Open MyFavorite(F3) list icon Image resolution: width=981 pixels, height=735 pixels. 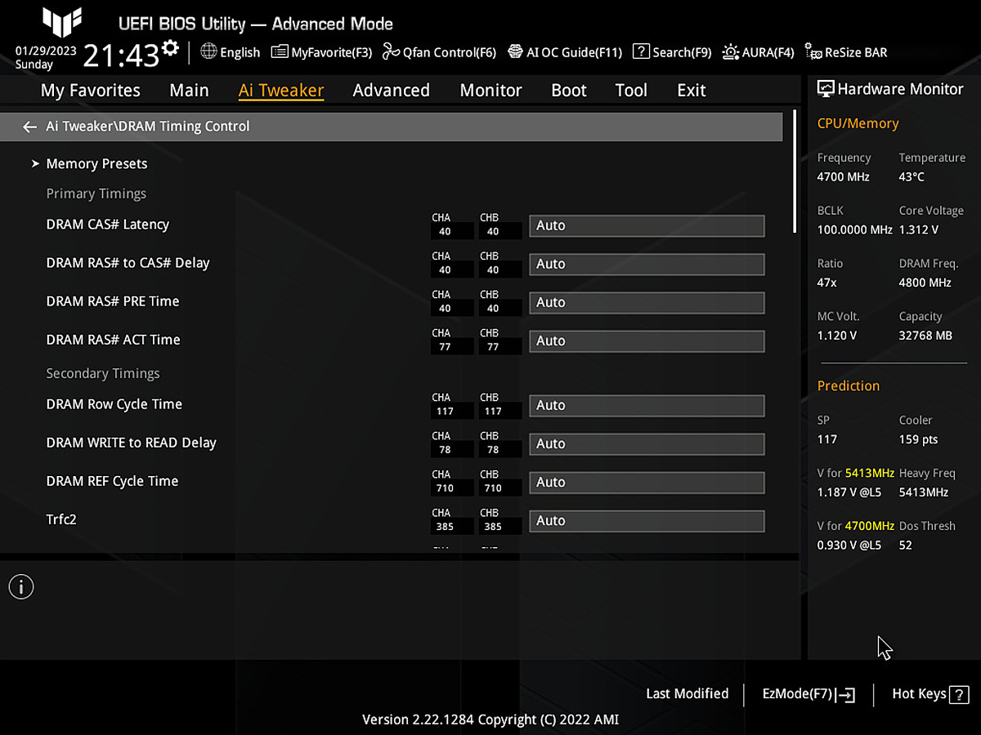pos(279,52)
